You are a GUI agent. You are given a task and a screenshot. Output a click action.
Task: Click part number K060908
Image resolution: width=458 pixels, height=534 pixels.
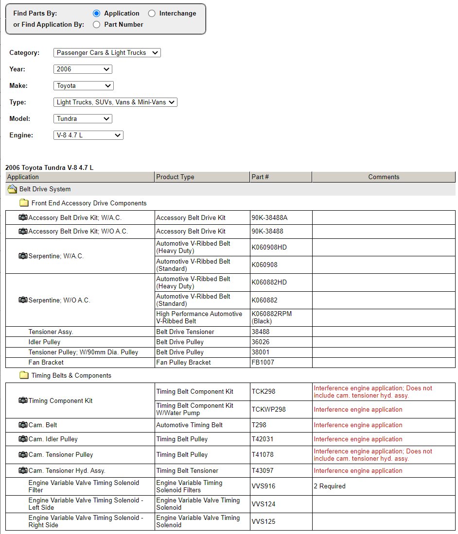(264, 265)
